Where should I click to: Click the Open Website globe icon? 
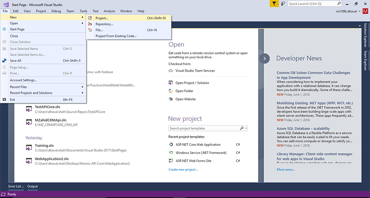tap(171, 99)
